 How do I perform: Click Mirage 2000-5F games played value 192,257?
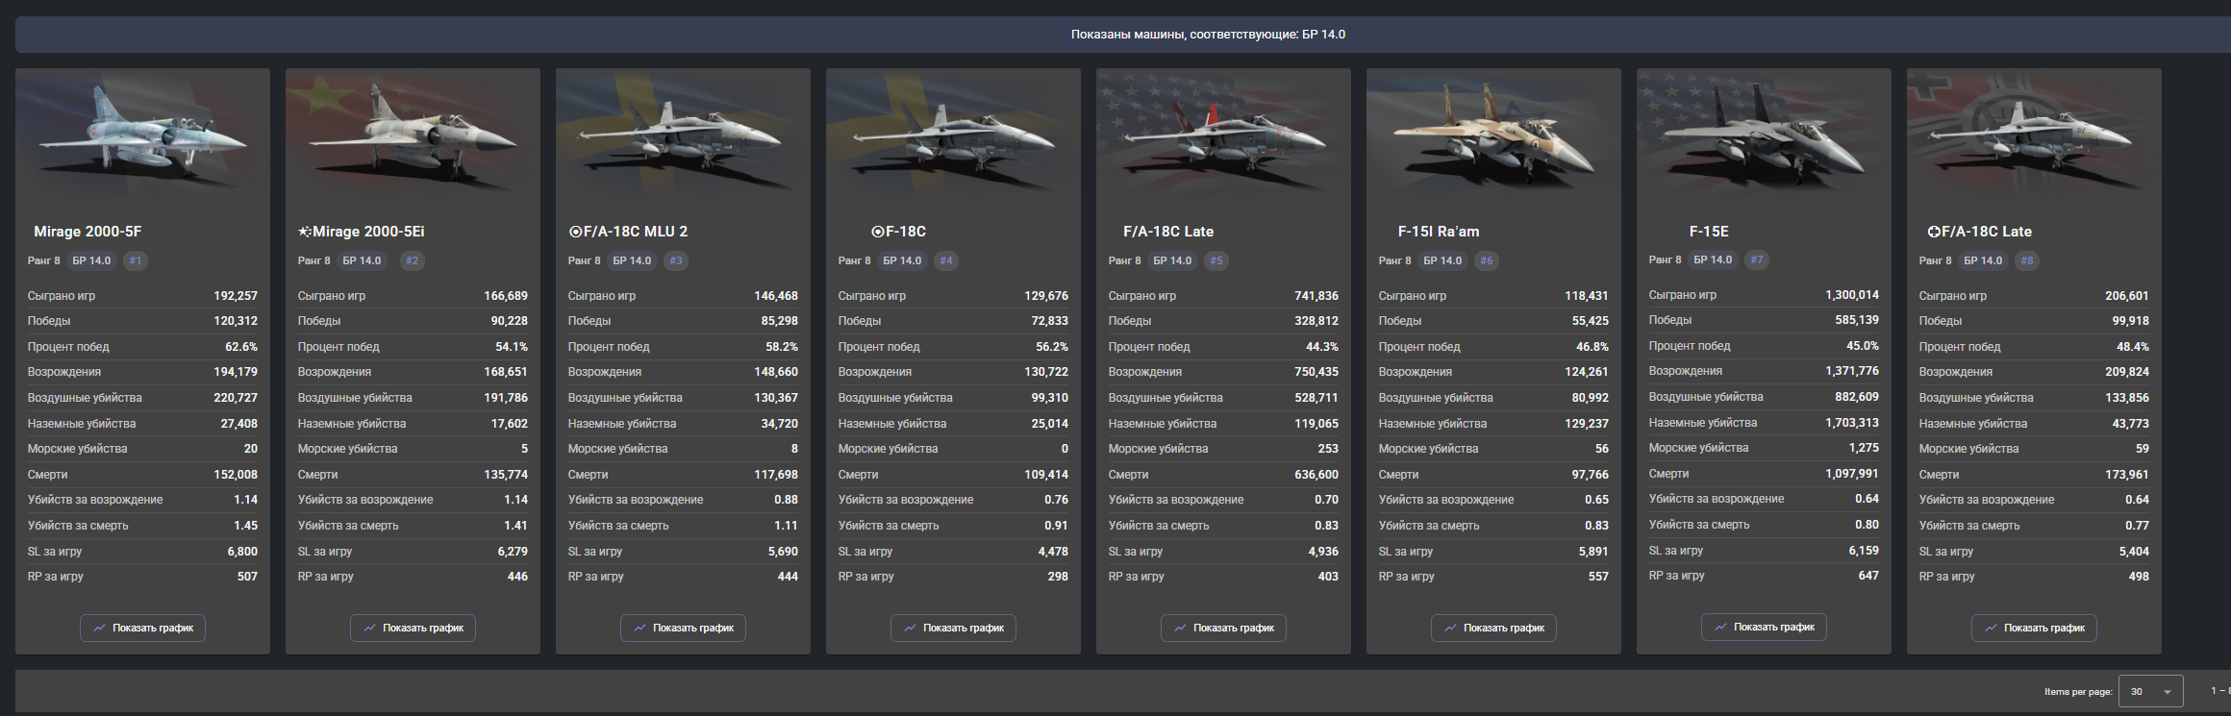236,296
